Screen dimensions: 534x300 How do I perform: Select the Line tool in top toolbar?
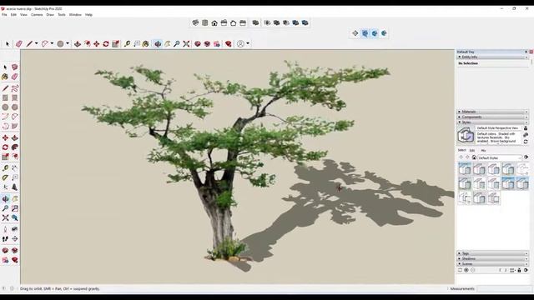pyautogui.click(x=30, y=44)
